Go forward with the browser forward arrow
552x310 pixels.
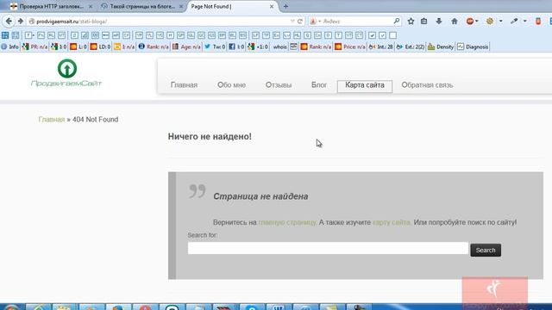click(21, 22)
